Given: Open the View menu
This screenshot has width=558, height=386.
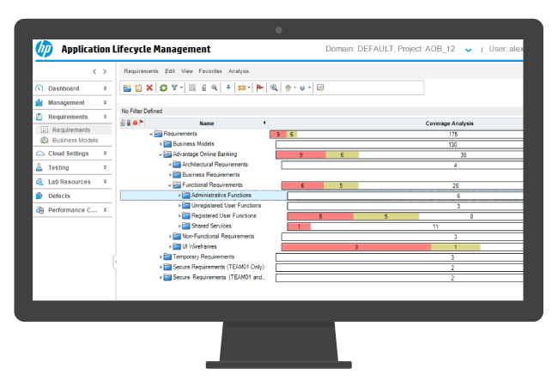Looking at the screenshot, I should (187, 71).
